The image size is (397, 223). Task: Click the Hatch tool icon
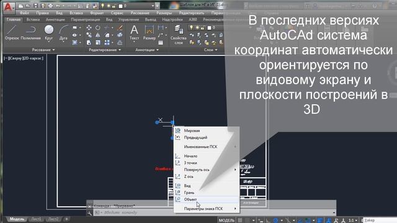click(x=74, y=43)
